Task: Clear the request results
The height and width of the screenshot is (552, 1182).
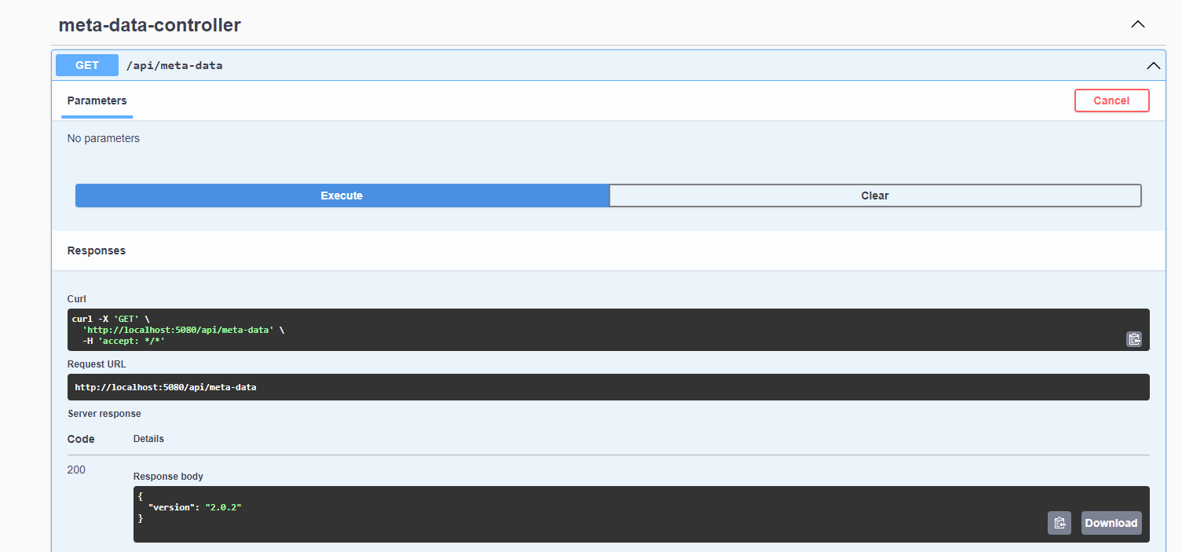Action: point(875,195)
